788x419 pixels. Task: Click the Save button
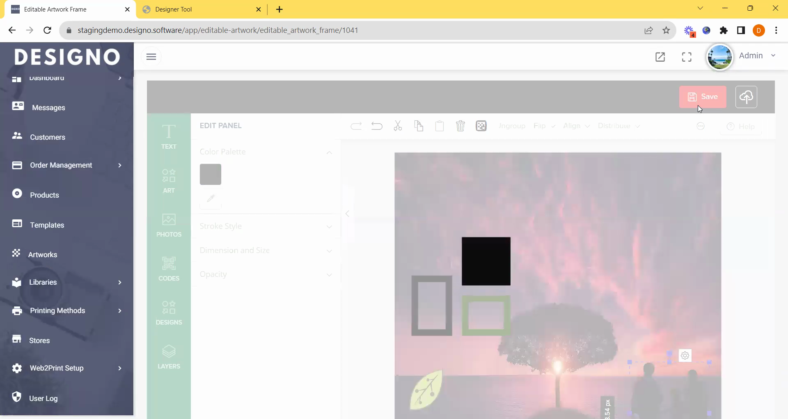[702, 97]
